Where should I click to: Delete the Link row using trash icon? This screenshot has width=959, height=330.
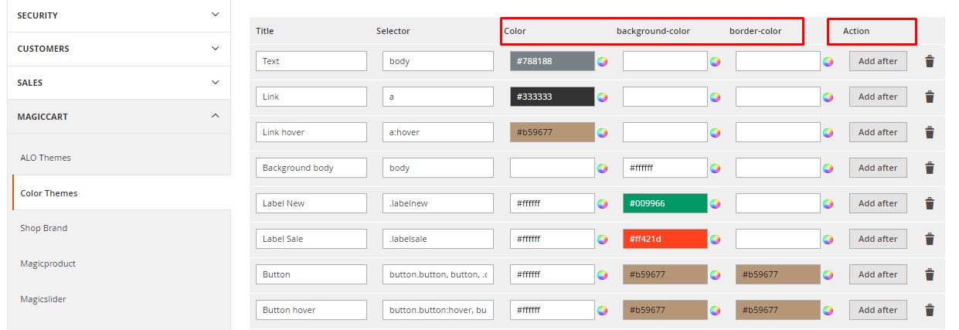pyautogui.click(x=930, y=97)
